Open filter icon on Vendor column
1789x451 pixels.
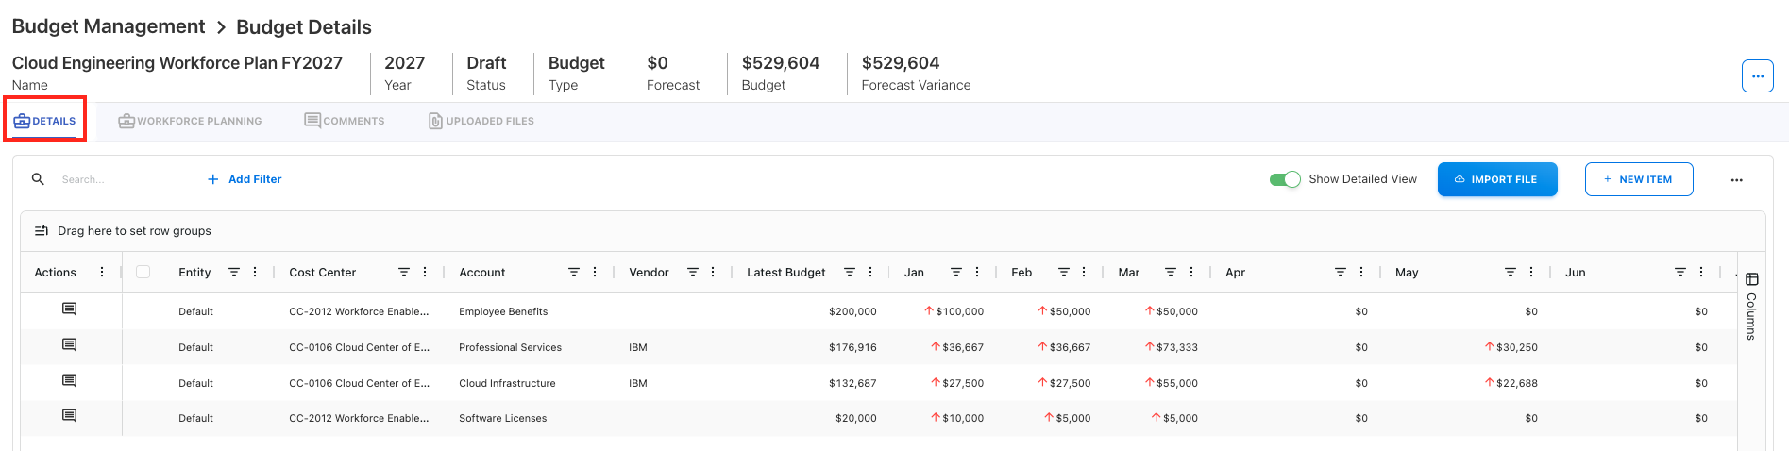(x=693, y=272)
